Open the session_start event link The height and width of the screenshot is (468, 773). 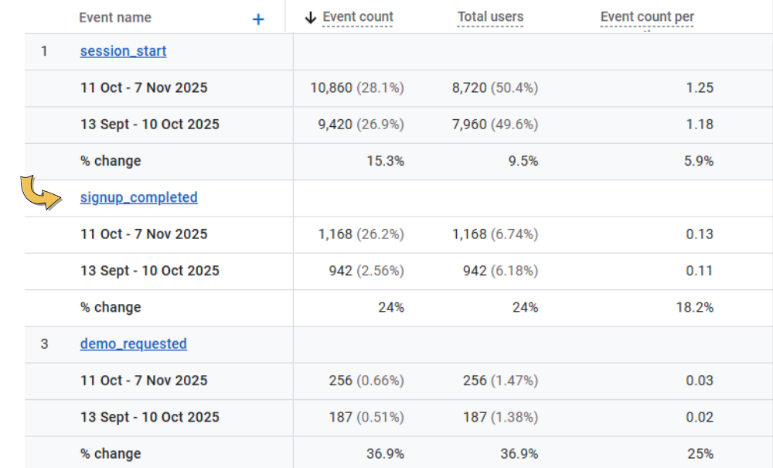coord(123,51)
